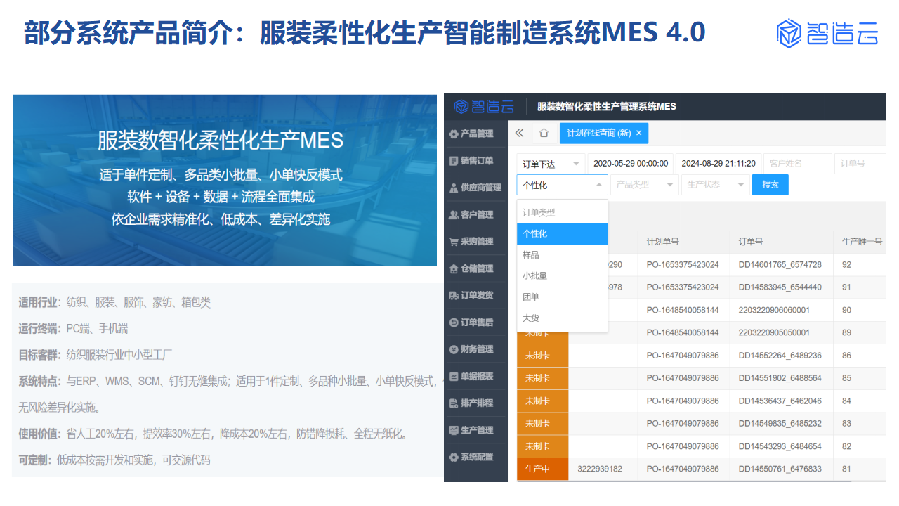Image resolution: width=899 pixels, height=506 pixels.
Task: Click the 供应商管理 person icon
Action: point(454,188)
